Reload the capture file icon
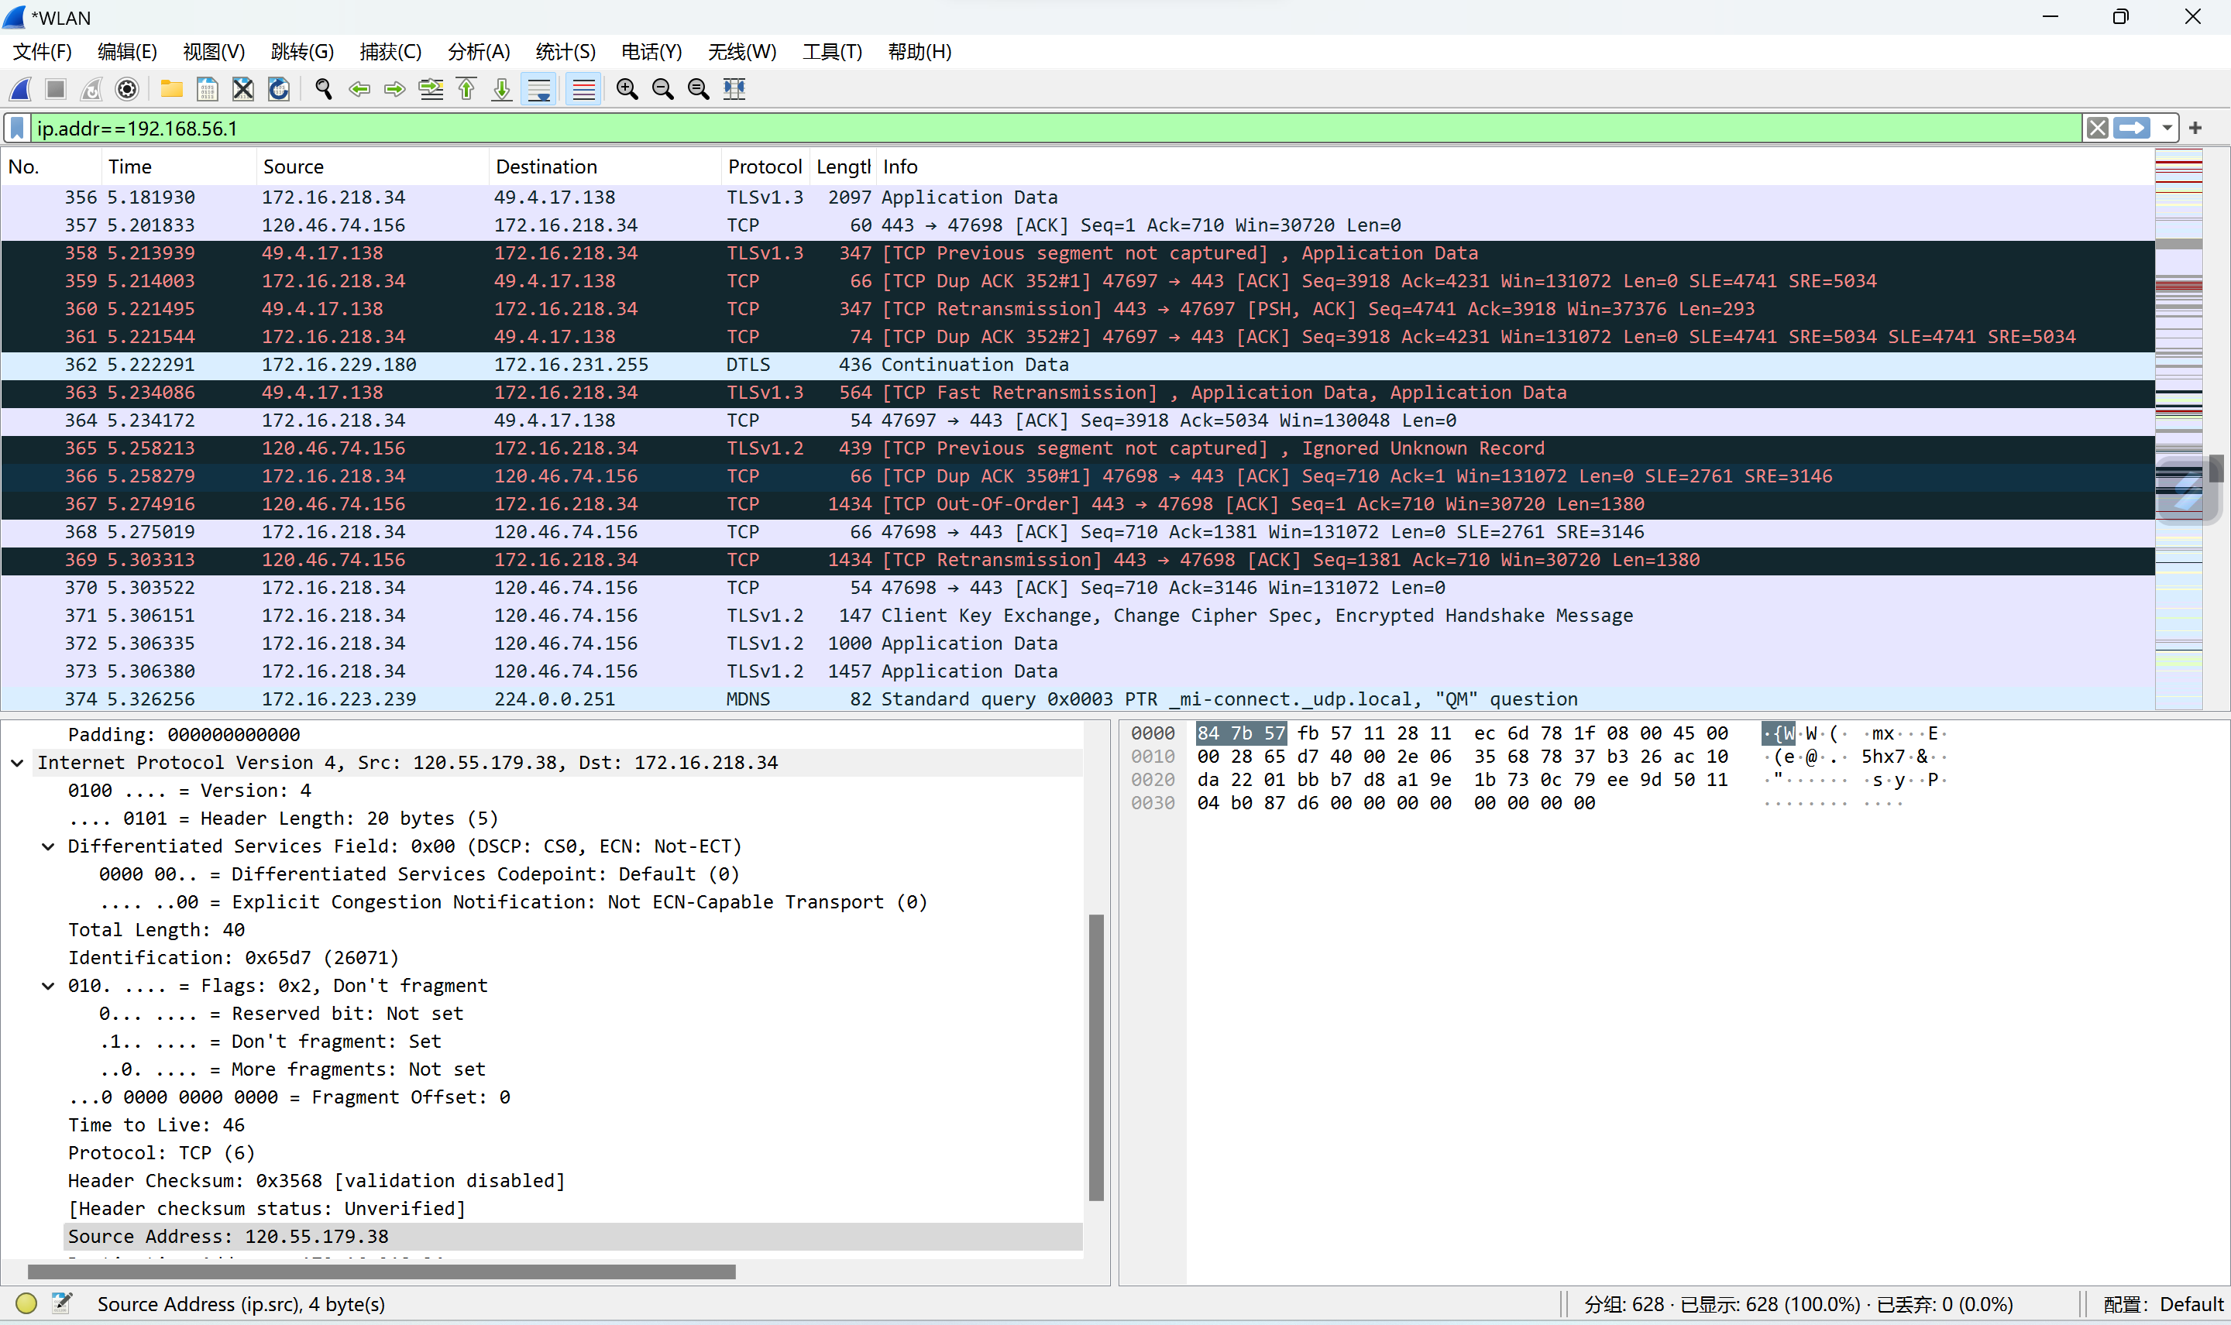Viewport: 2231px width, 1325px height. tap(279, 89)
